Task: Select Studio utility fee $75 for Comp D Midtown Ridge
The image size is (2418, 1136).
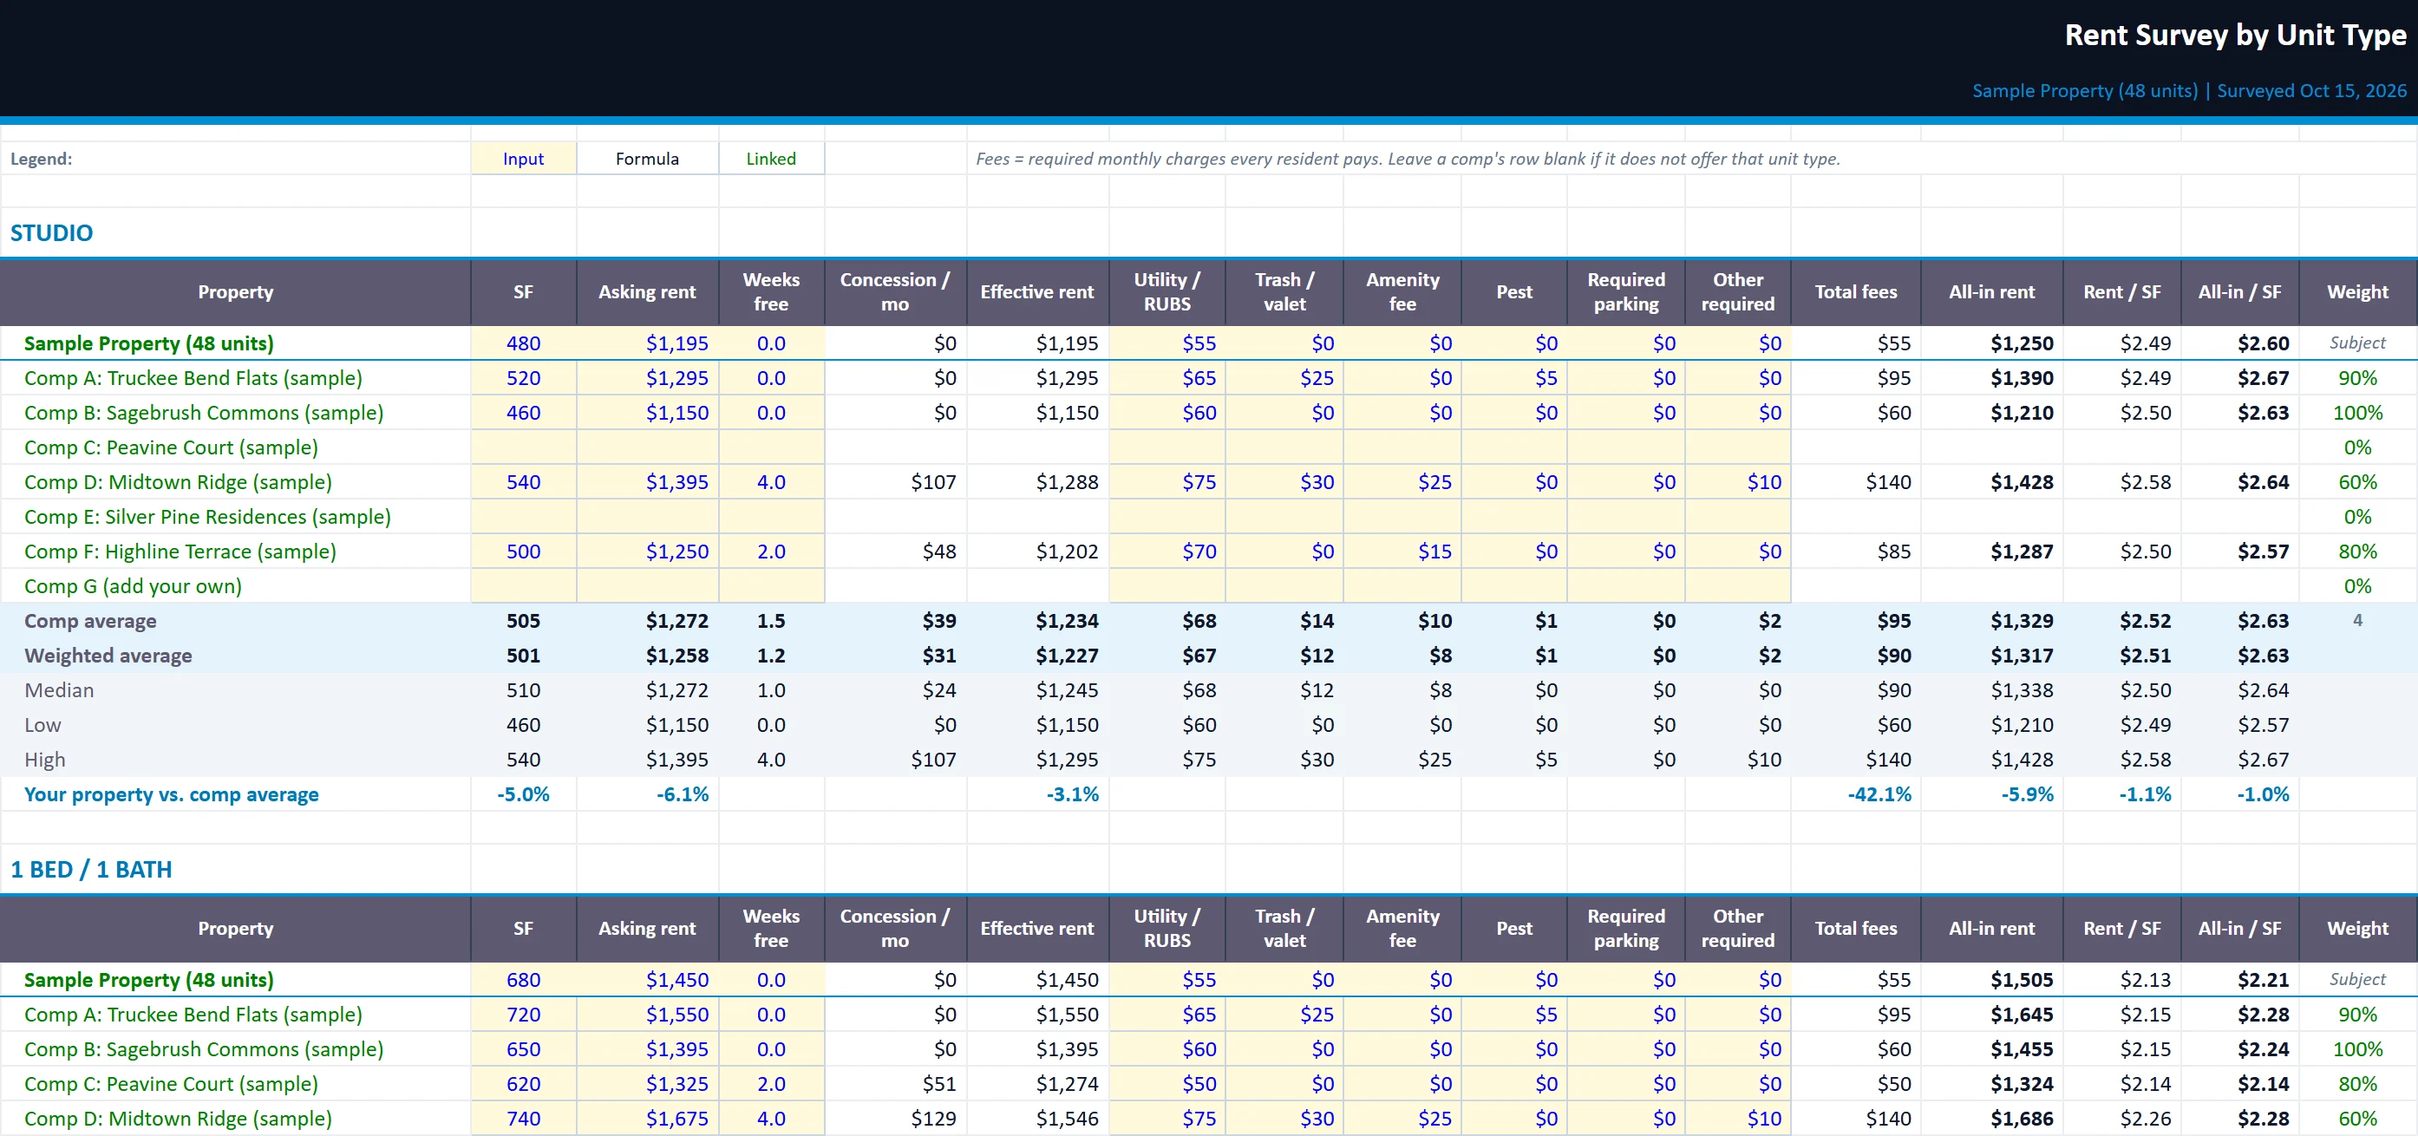Action: (1167, 482)
